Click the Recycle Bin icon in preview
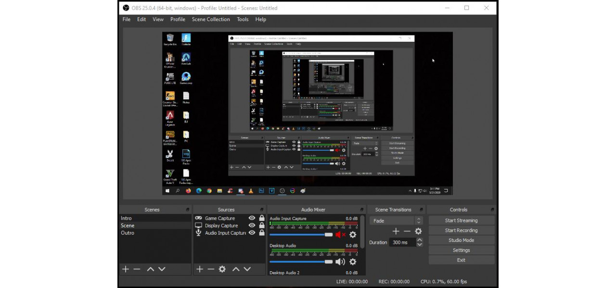 170,39
